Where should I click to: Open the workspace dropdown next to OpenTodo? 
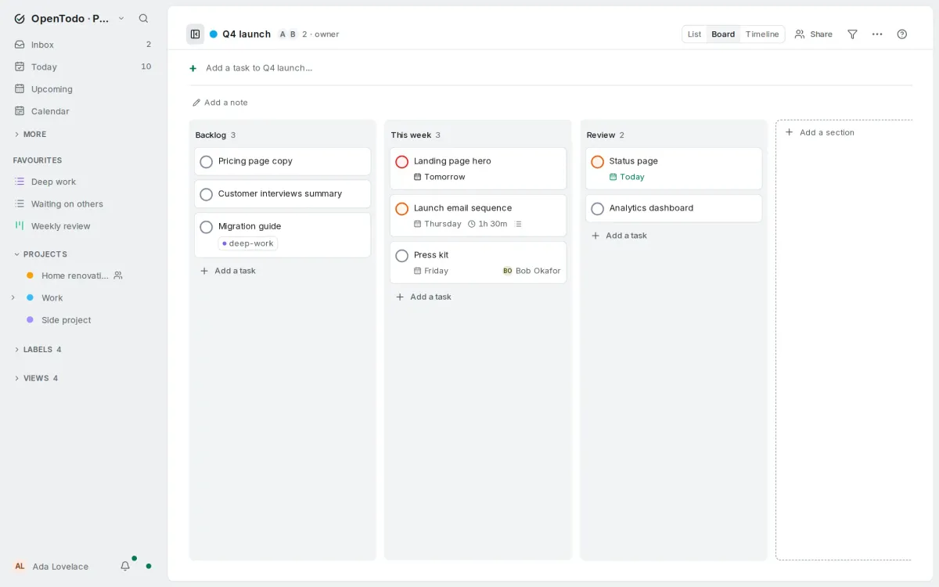coord(121,18)
